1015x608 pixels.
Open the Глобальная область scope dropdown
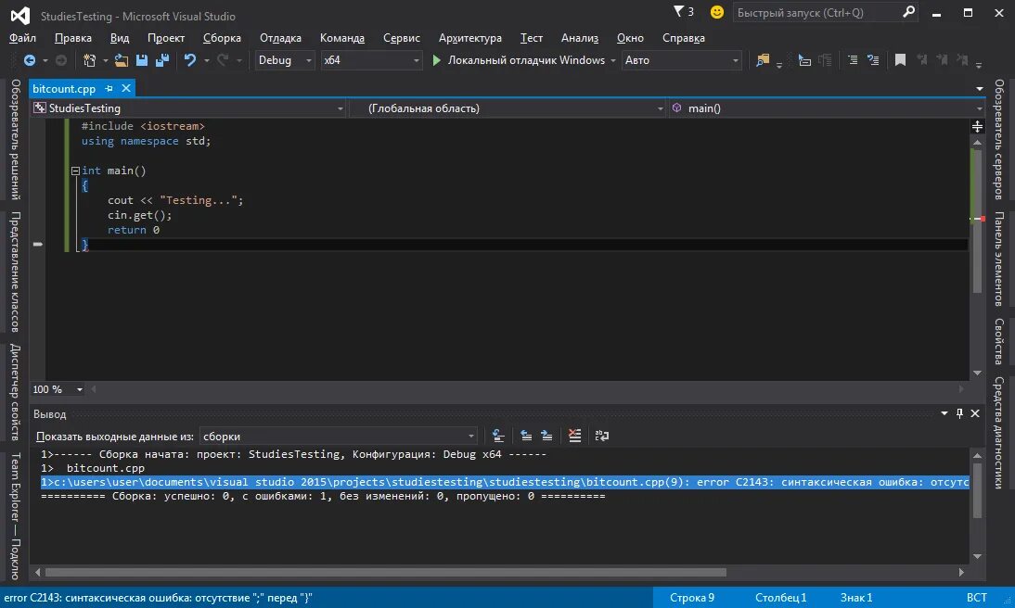coord(507,108)
